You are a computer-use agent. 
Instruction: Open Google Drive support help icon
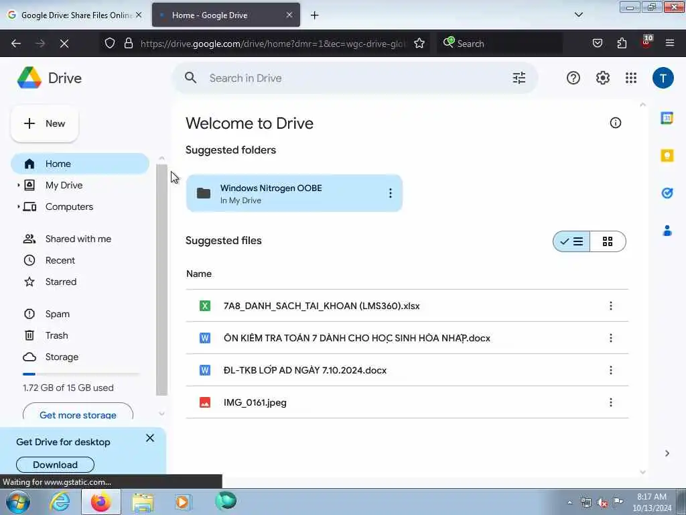[573, 78]
